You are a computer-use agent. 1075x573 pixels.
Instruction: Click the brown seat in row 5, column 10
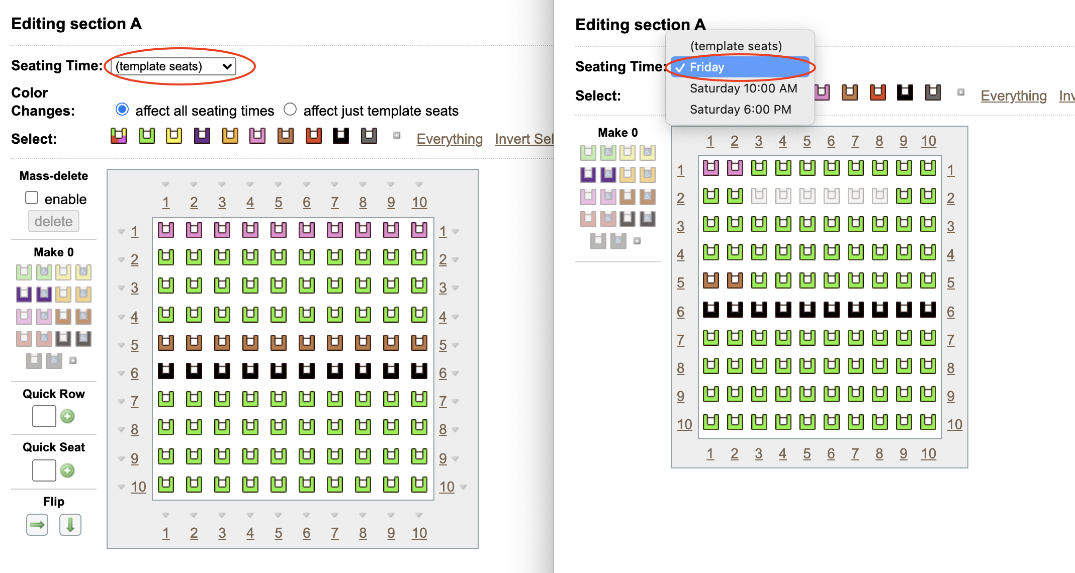point(419,343)
